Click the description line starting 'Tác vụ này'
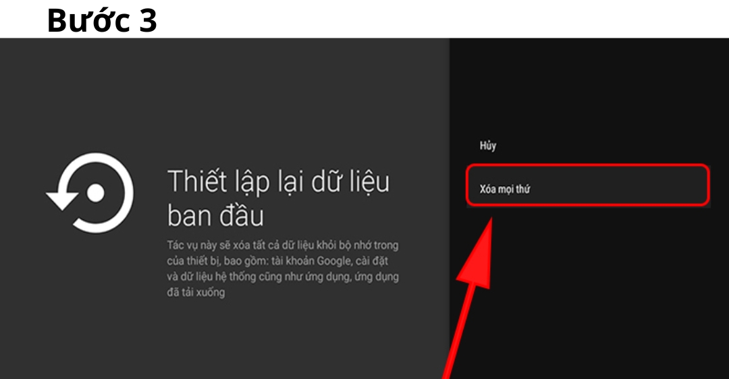729x379 pixels. [282, 245]
